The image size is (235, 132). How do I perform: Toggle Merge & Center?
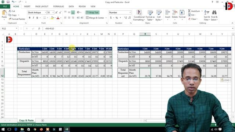click(x=95, y=18)
